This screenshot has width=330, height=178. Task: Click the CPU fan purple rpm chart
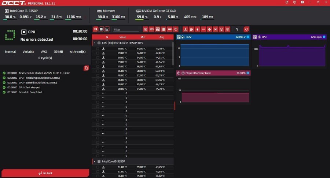click(x=292, y=55)
